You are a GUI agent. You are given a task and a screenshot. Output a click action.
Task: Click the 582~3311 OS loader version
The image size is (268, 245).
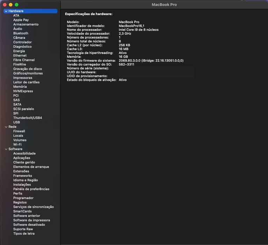pyautogui.click(x=126, y=64)
